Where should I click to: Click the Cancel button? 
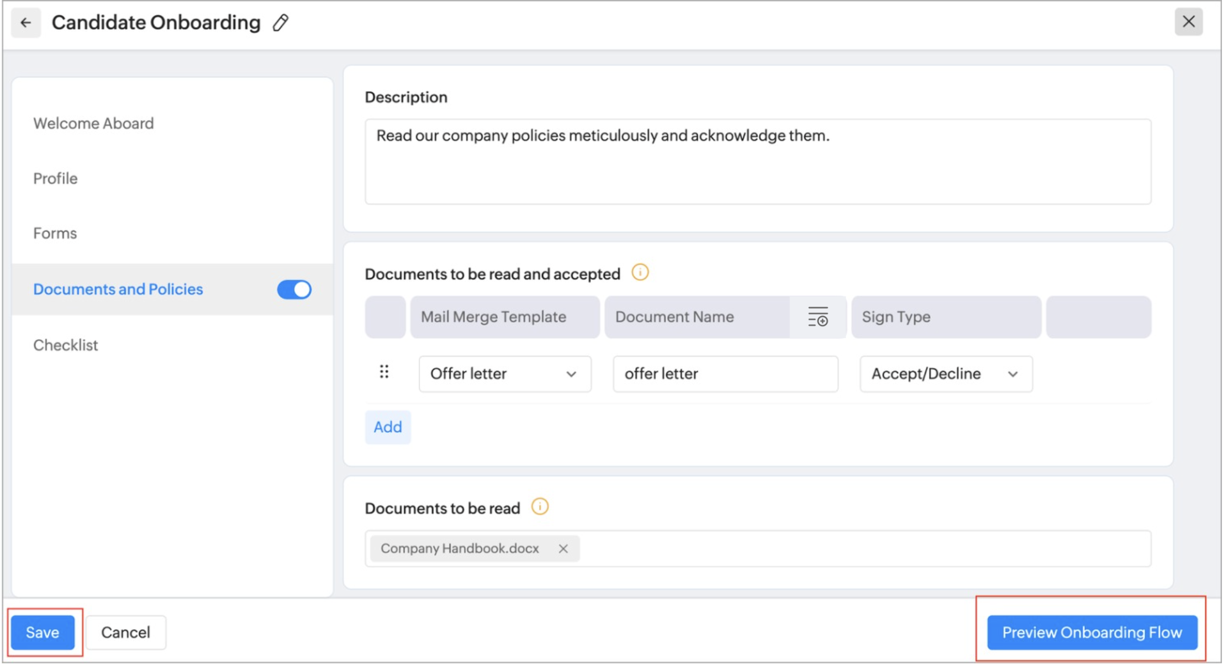tap(125, 632)
